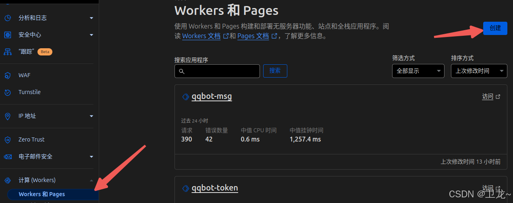Expand the 电子邮件安全 menu arrow
Screen dimensions: 513x203
tap(91, 157)
